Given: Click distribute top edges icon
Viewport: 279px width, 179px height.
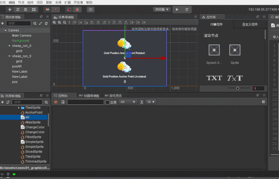Looking at the screenshot, I should pos(114,23).
